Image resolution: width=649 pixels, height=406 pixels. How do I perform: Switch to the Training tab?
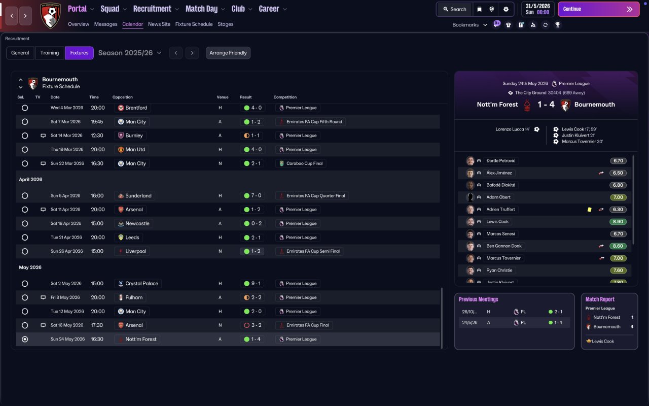tap(50, 53)
